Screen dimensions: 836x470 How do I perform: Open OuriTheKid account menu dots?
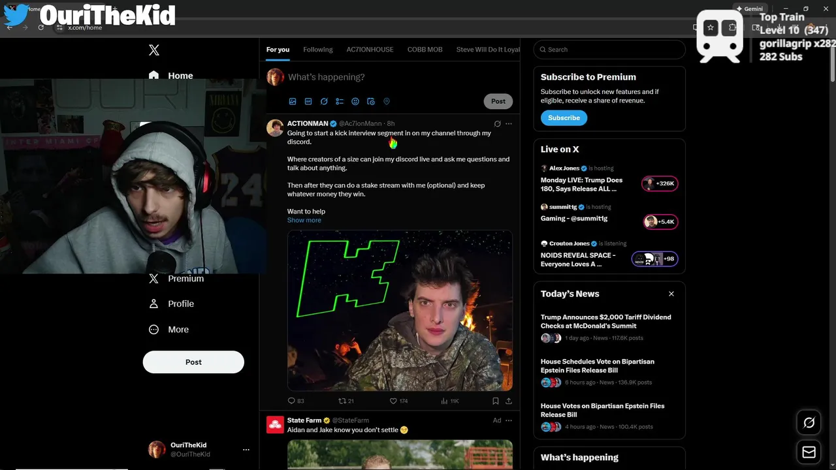point(246,450)
